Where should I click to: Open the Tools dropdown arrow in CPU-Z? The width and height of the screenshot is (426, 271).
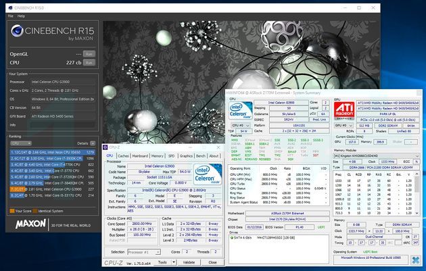174,262
